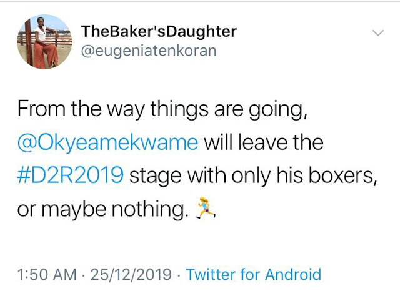Open the Twitter for Android source link

tap(254, 274)
